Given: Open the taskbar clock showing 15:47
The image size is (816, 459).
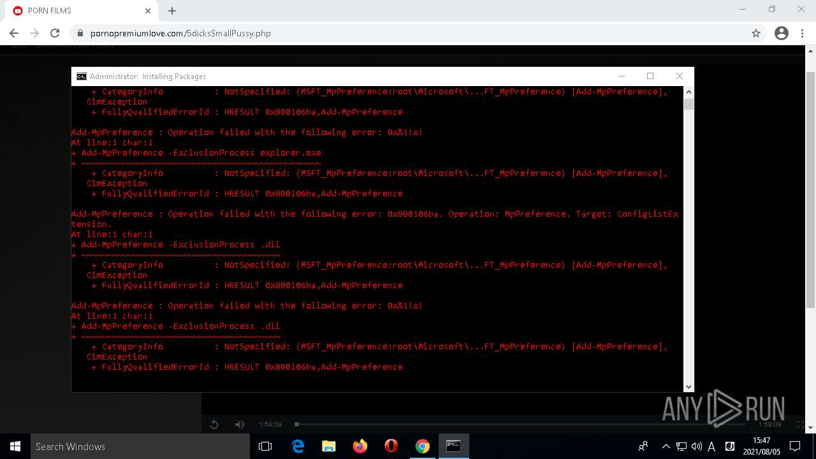Looking at the screenshot, I should pos(761,446).
